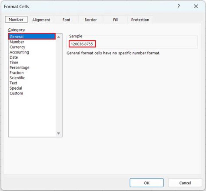Viewport: 206px width, 191px height.
Task: Select the Fraction category
Action: pos(17,73)
